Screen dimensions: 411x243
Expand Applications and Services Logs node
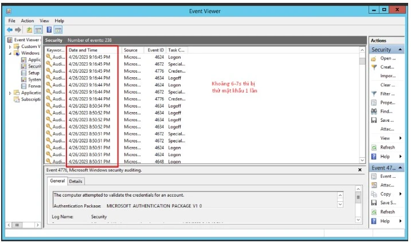coord(10,93)
